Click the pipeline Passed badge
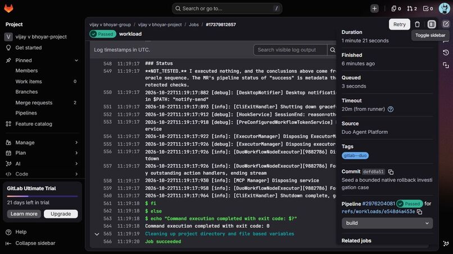 [409, 204]
